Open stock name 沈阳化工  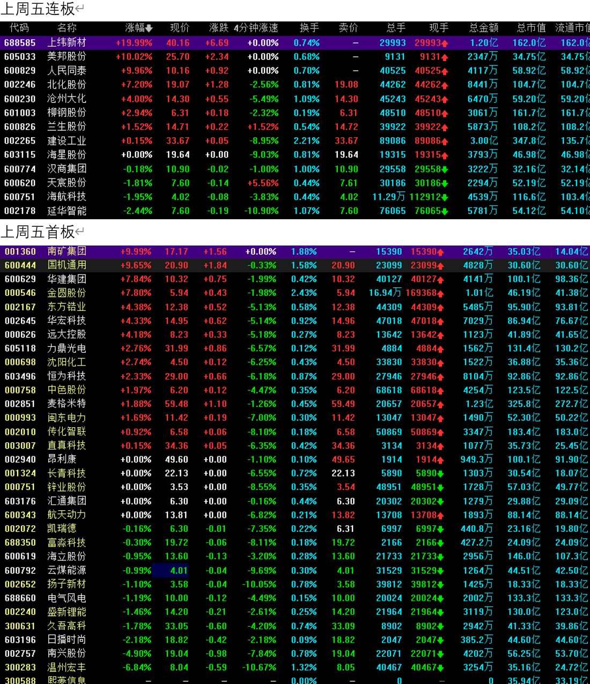pyautogui.click(x=67, y=362)
